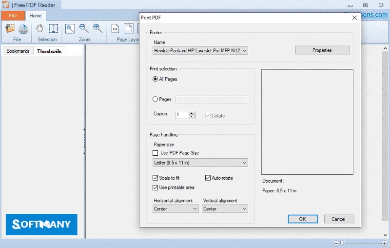This screenshot has height=248, width=390.
Task: Select the Pages radio button
Action: point(156,99)
